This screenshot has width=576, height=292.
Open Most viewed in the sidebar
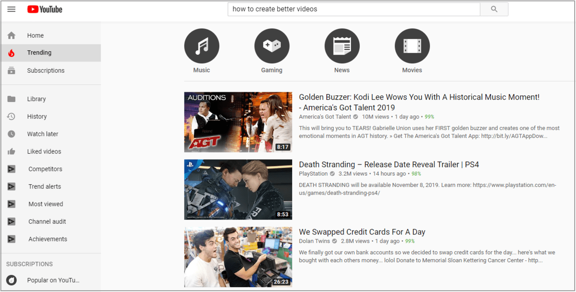(x=51, y=204)
